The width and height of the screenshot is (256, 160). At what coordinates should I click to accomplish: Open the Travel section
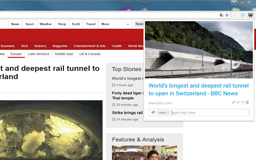[x=91, y=24]
